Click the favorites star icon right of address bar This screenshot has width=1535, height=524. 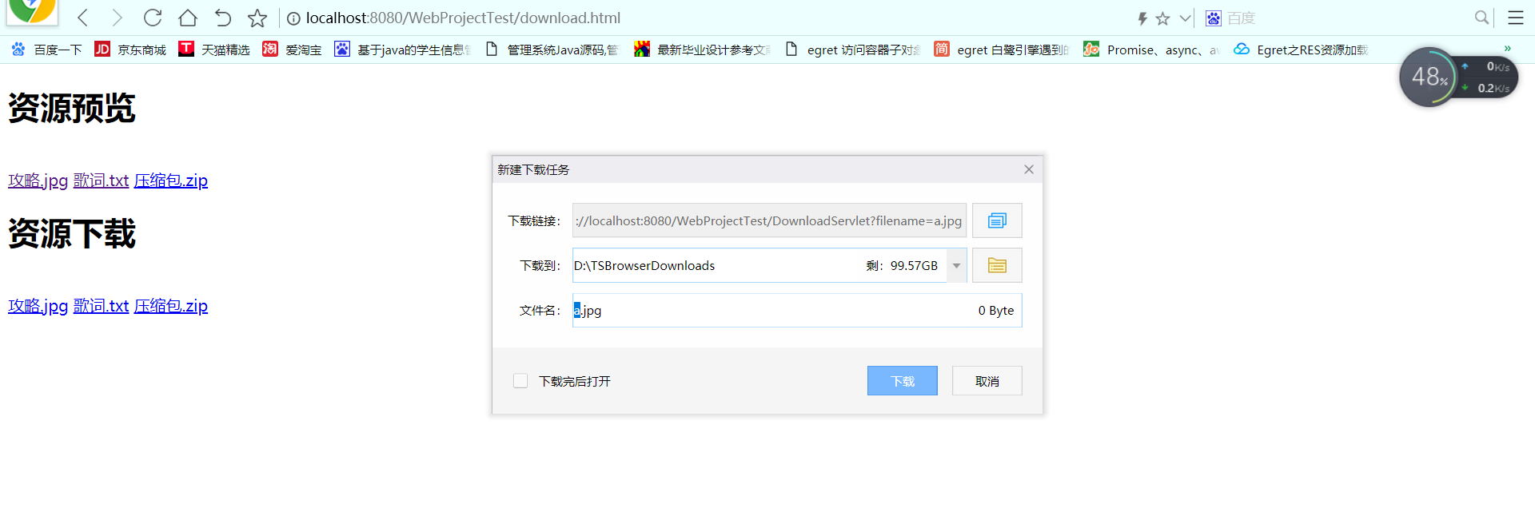coord(1162,18)
